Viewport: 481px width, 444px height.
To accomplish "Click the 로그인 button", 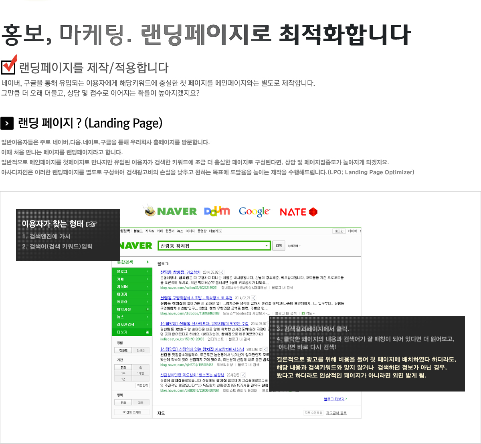I will [x=339, y=231].
